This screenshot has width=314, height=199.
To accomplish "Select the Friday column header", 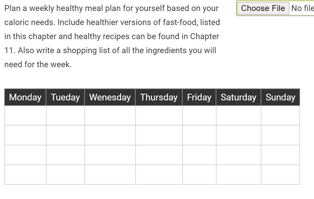I will [199, 97].
